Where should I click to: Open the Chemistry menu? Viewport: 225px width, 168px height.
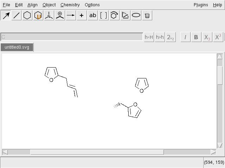tap(70, 5)
